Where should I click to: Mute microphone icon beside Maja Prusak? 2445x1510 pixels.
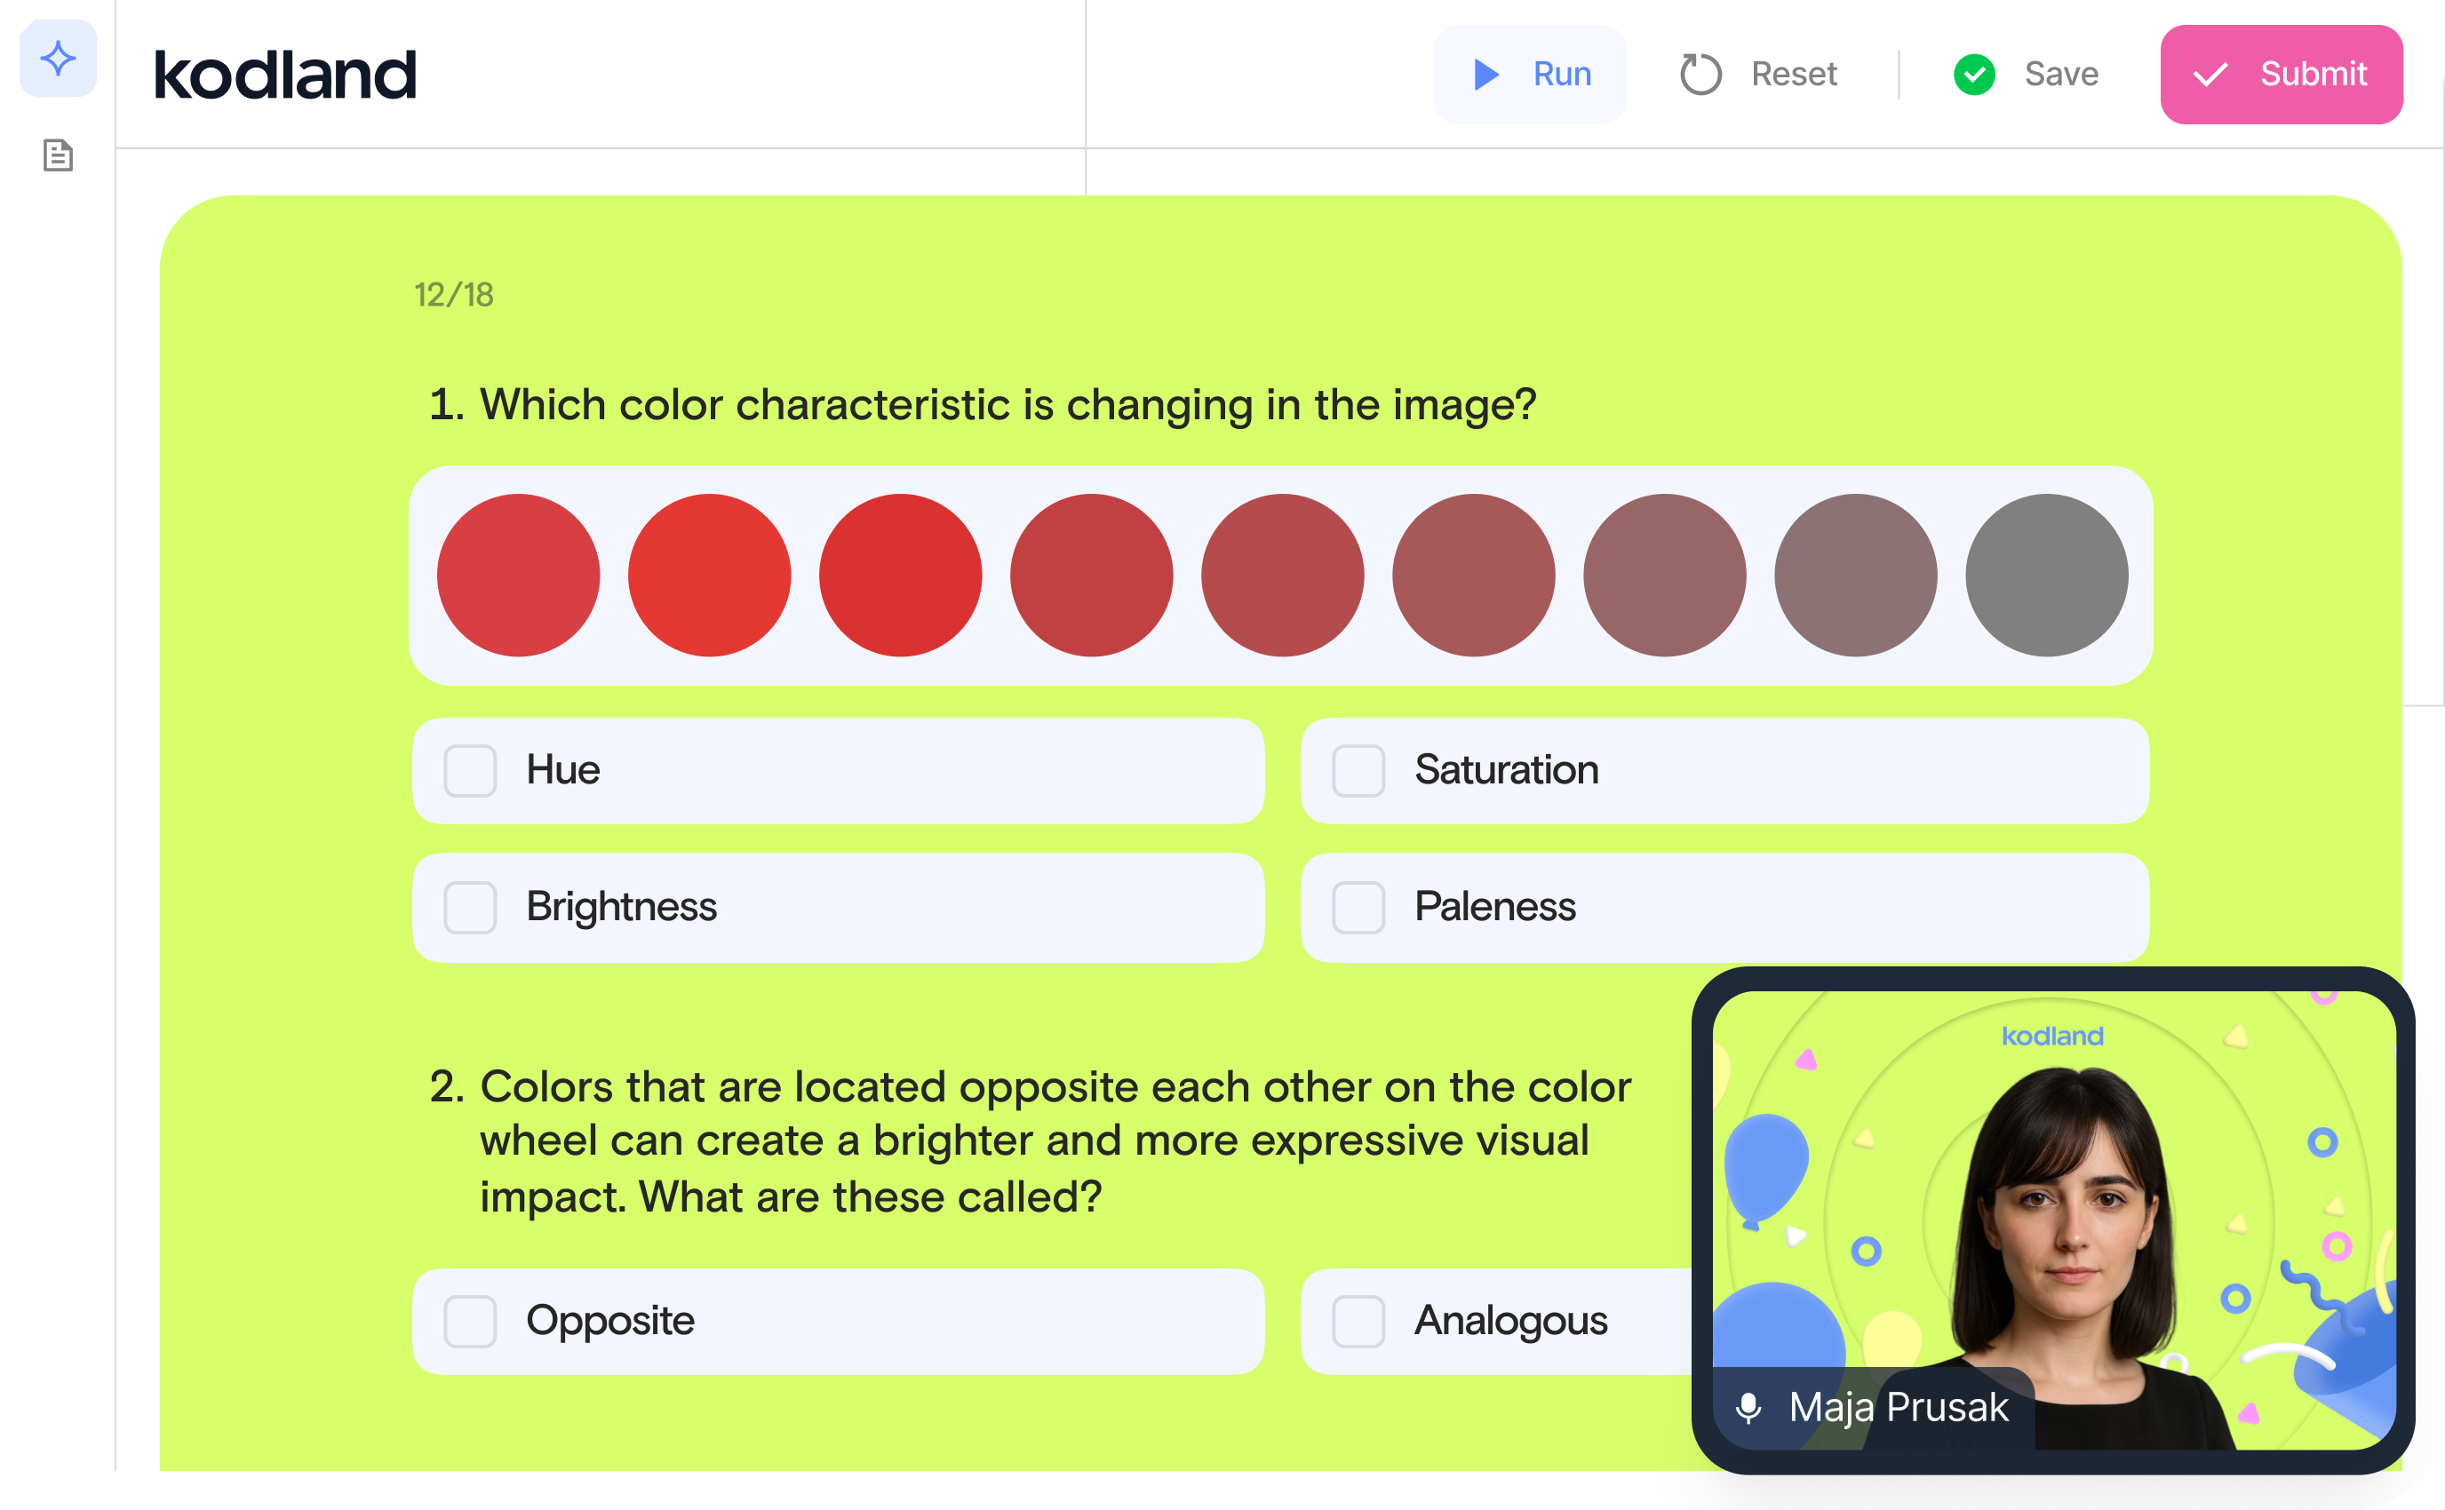[x=1748, y=1407]
